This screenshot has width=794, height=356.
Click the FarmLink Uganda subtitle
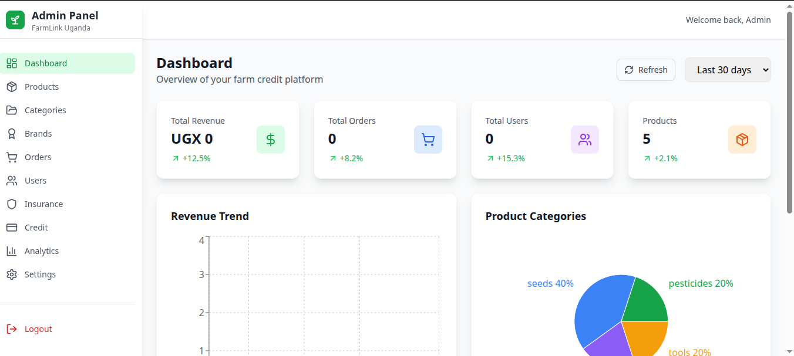[61, 28]
